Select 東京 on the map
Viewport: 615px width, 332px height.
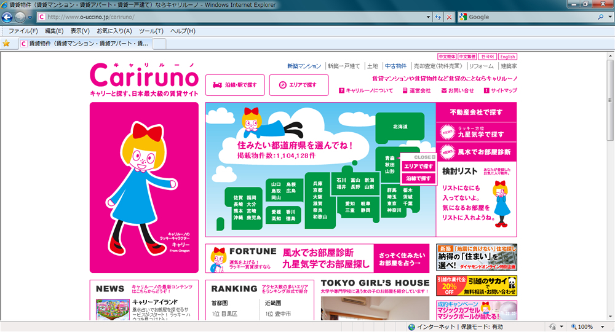click(x=391, y=204)
